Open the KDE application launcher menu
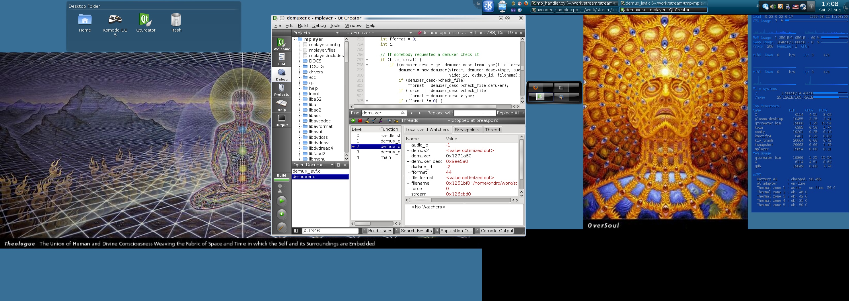 488,6
